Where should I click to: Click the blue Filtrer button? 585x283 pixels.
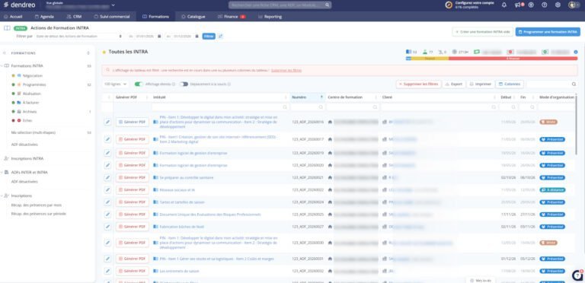(209, 36)
